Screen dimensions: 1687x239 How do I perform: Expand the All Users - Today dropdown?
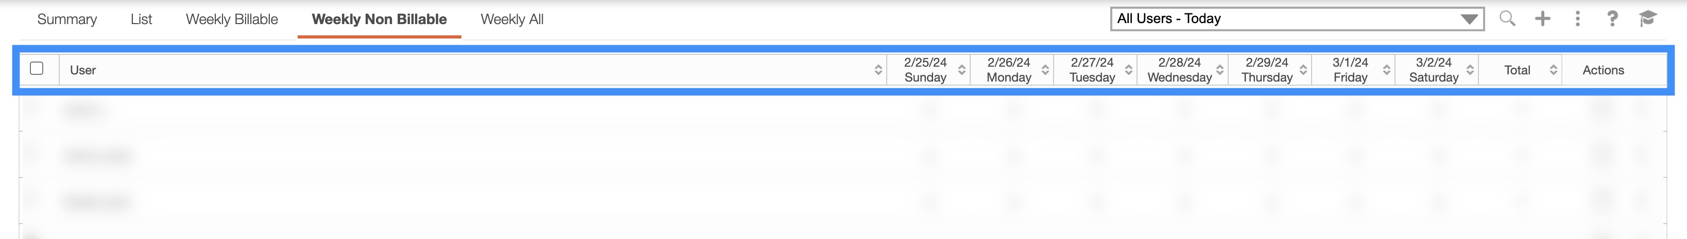(x=1469, y=19)
